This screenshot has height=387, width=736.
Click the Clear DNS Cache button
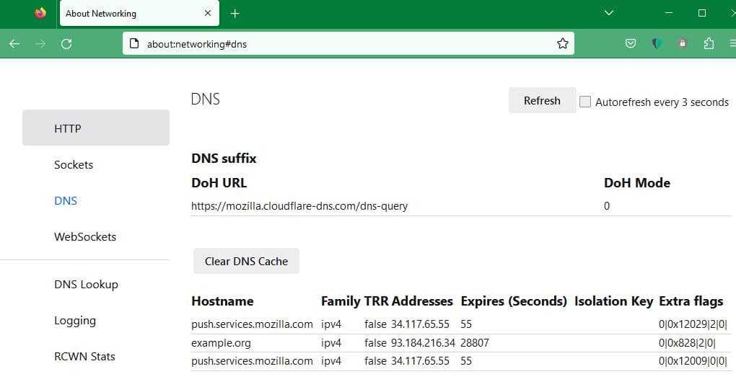tap(246, 261)
